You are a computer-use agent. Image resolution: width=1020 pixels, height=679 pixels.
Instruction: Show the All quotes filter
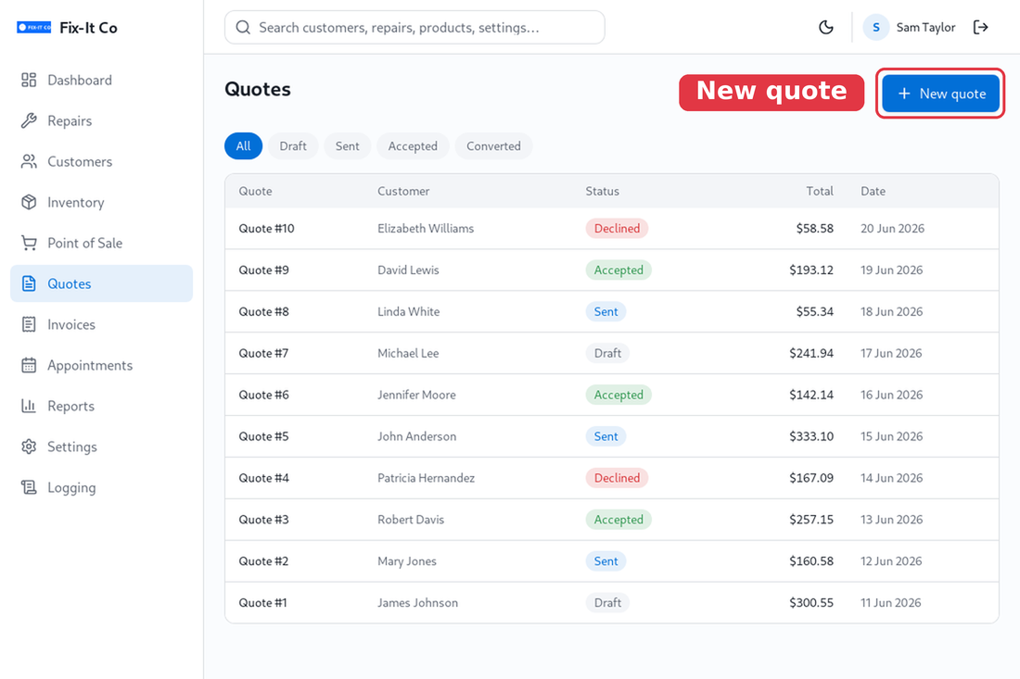pos(243,146)
